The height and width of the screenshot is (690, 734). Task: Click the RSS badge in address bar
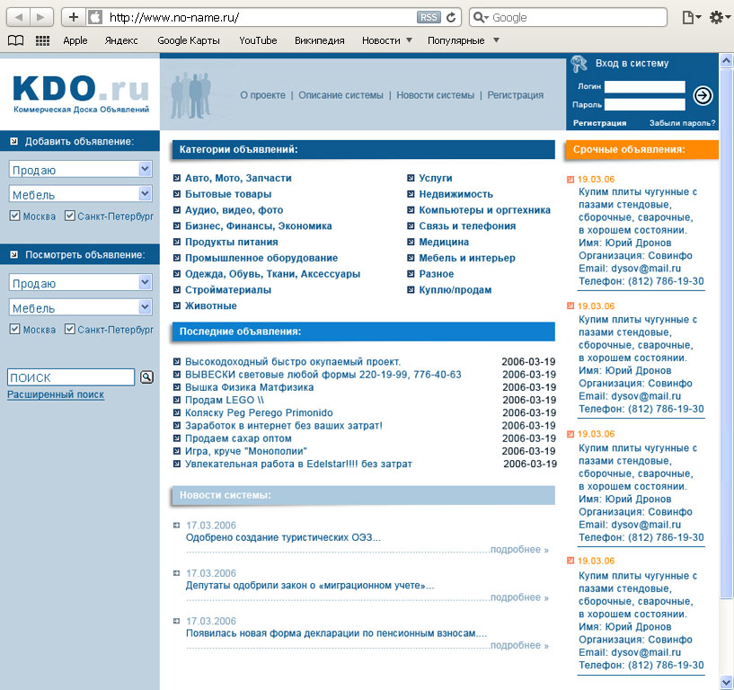click(x=429, y=17)
